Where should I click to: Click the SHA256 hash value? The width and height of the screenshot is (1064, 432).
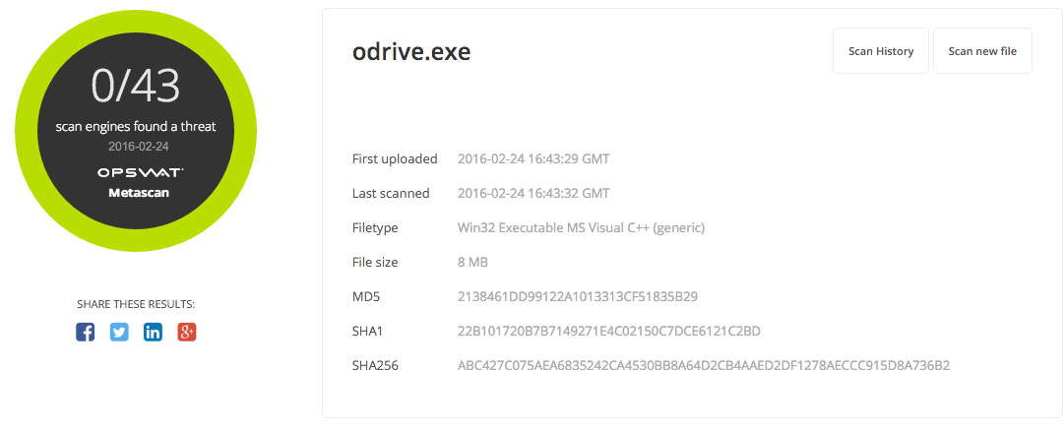pos(704,365)
